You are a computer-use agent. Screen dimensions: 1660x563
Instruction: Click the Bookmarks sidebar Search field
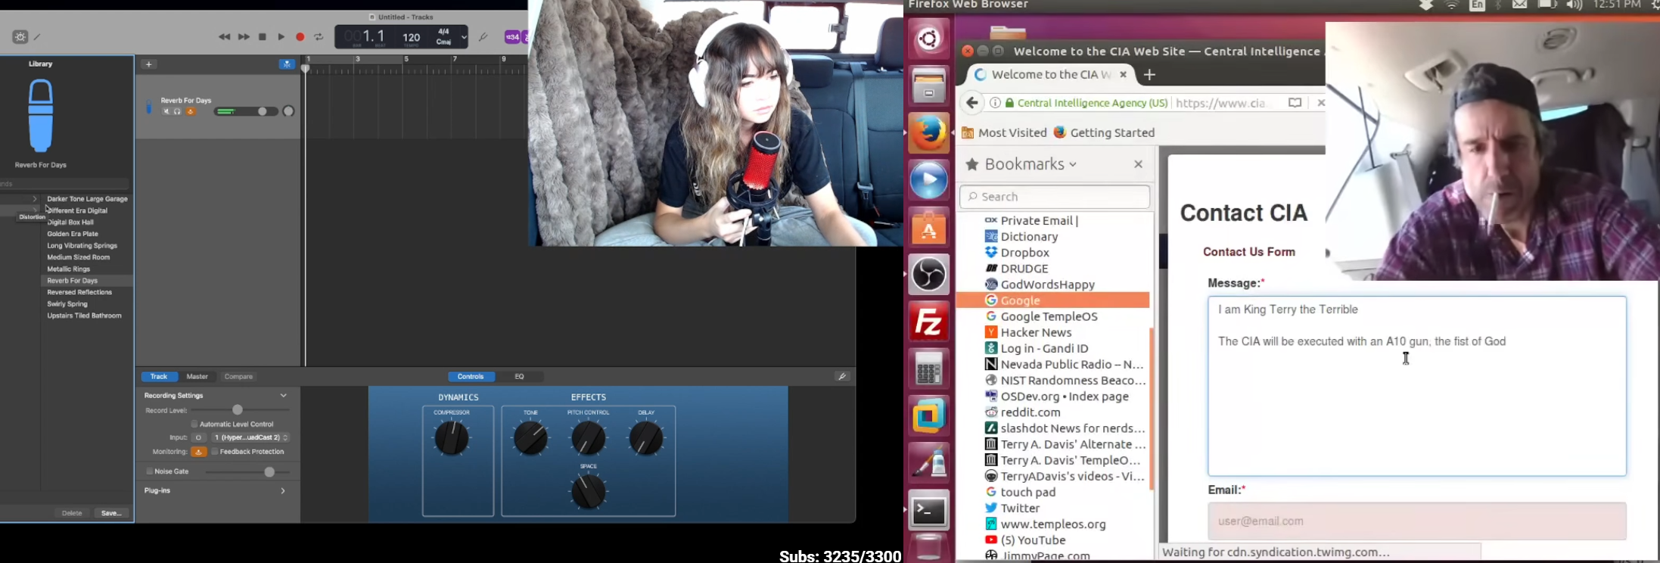pos(1055,197)
